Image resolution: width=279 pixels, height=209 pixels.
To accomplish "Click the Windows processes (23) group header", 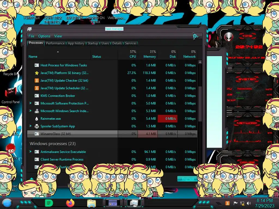I will pyautogui.click(x=53, y=144).
